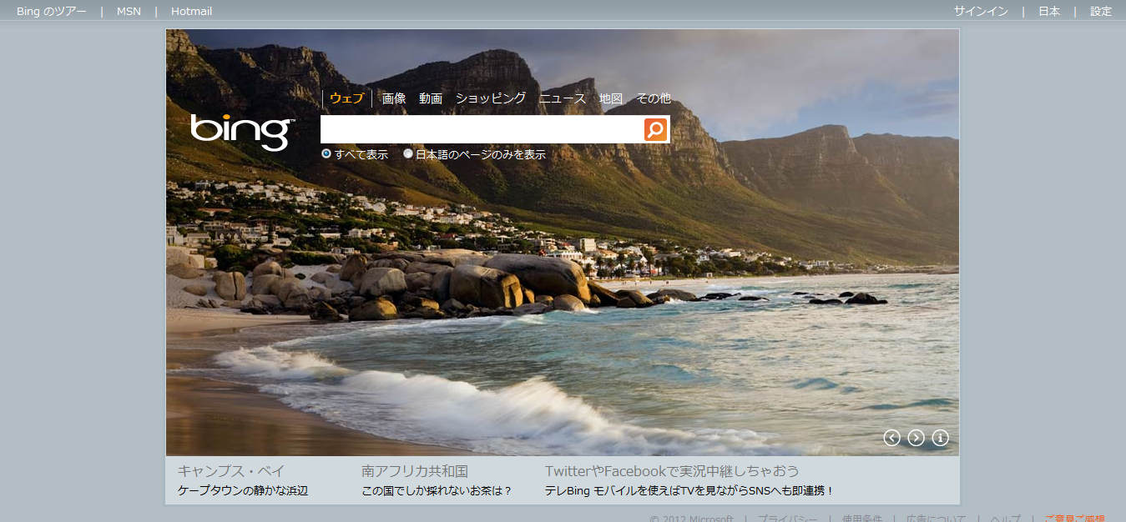Go to the ニュース tab
The width and height of the screenshot is (1126, 522).
pyautogui.click(x=563, y=98)
